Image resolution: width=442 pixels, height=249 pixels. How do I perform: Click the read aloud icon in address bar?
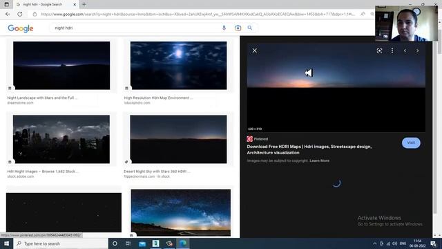(x=363, y=14)
